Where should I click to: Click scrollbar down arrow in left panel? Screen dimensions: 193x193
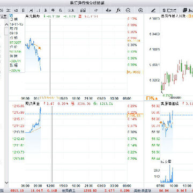[x=6, y=183]
